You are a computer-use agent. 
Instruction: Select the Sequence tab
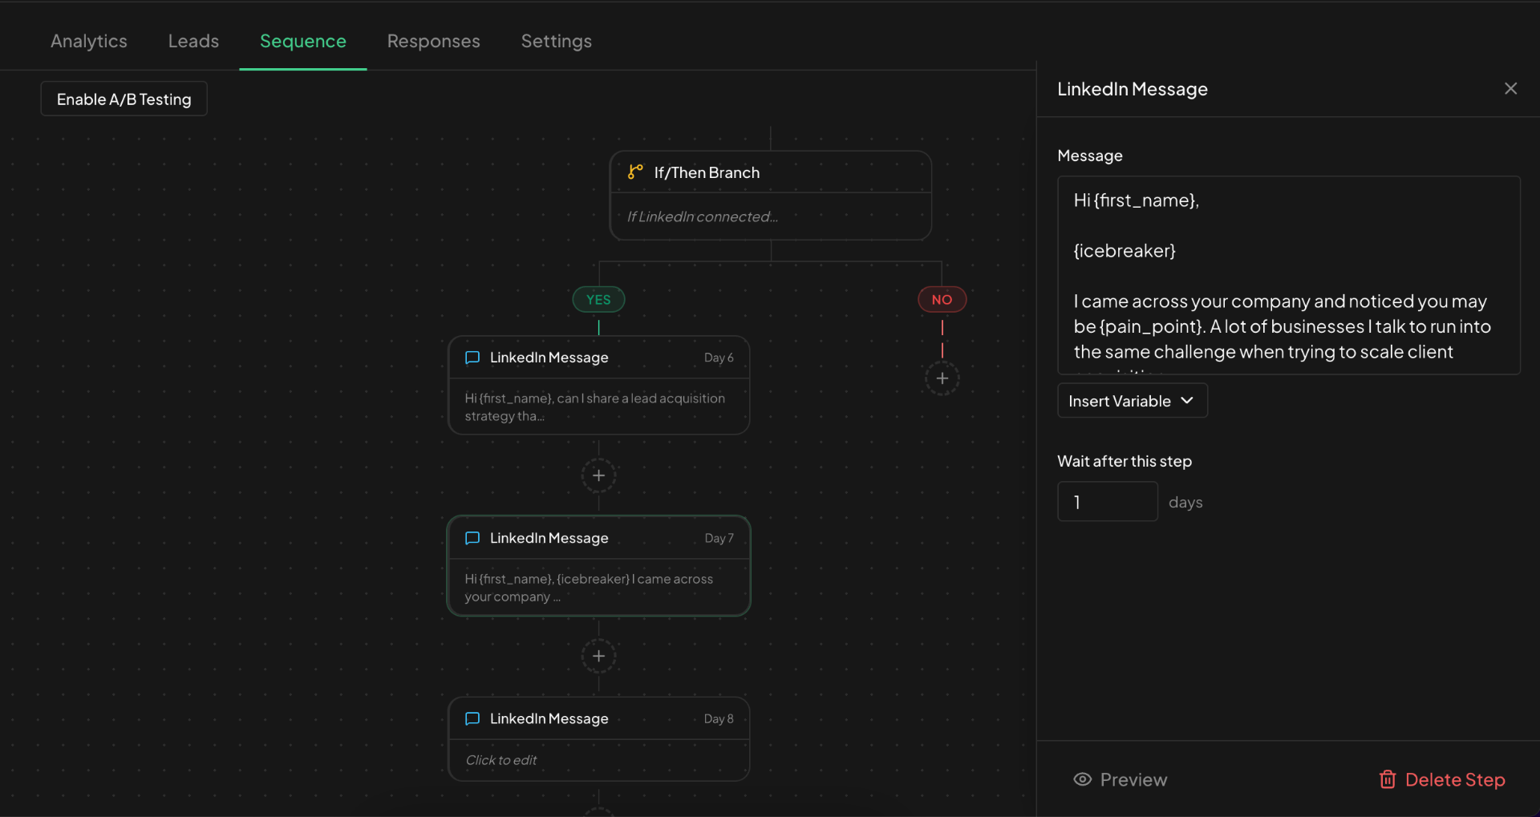[x=303, y=41]
